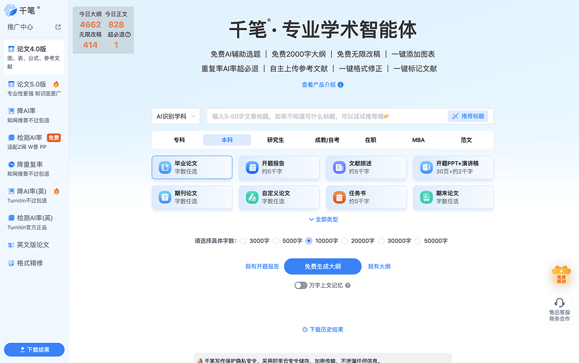Click the article title input field
This screenshot has width=579, height=363.
pos(326,116)
